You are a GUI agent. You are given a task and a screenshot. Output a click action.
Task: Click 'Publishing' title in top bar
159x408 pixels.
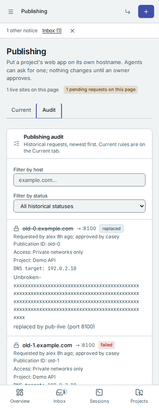[34, 11]
